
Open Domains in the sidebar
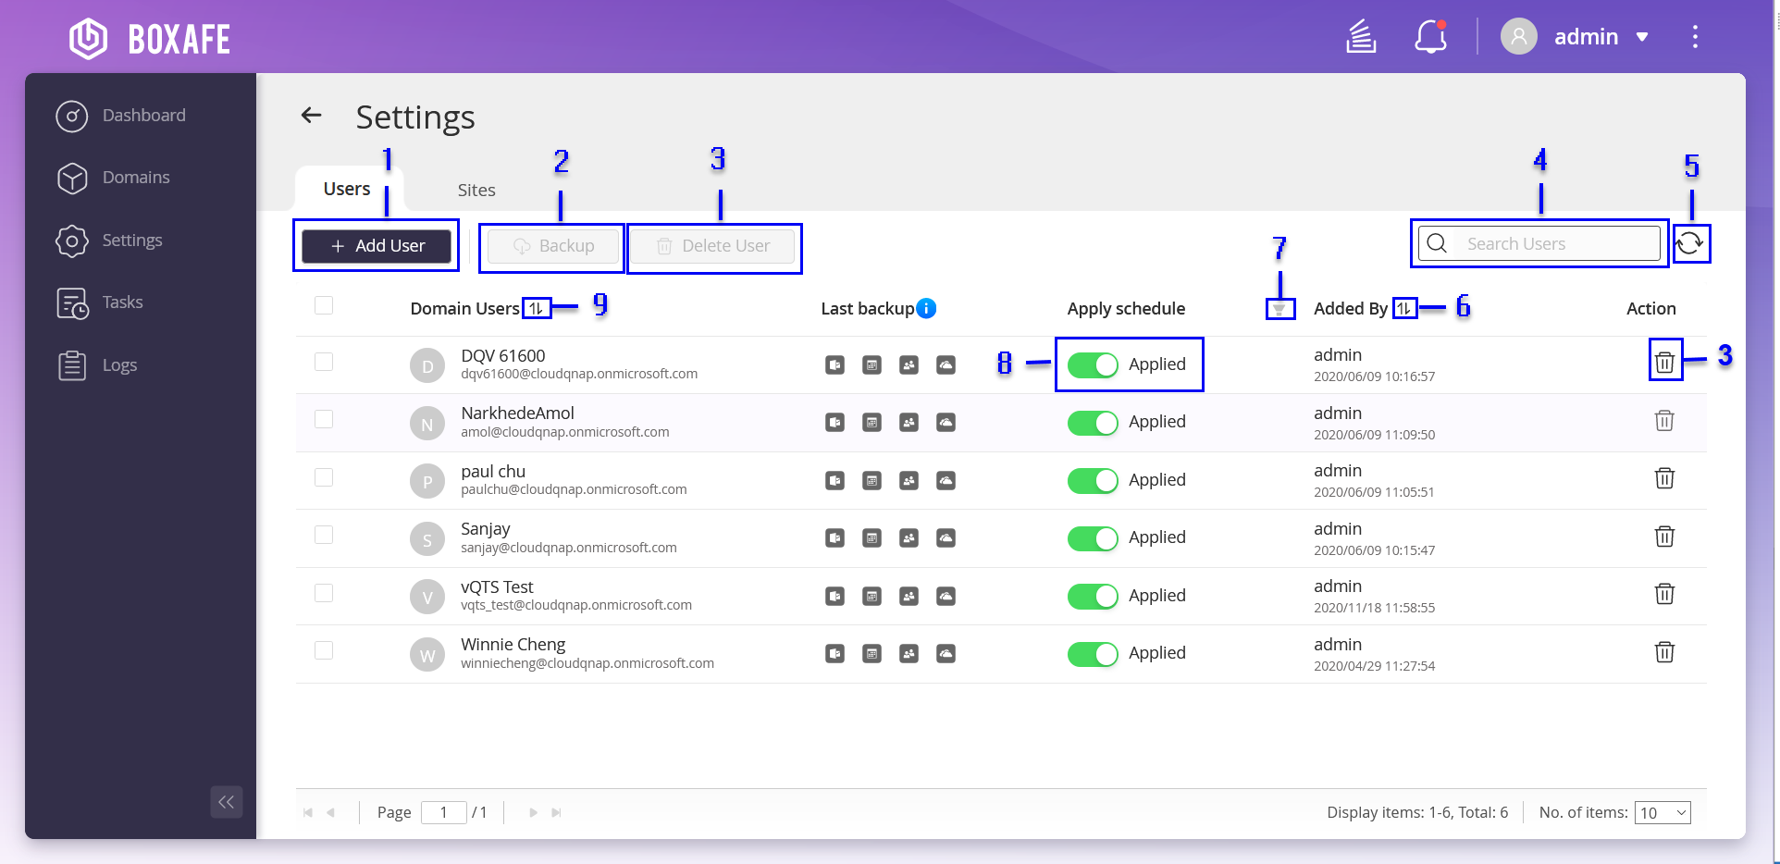tap(136, 178)
